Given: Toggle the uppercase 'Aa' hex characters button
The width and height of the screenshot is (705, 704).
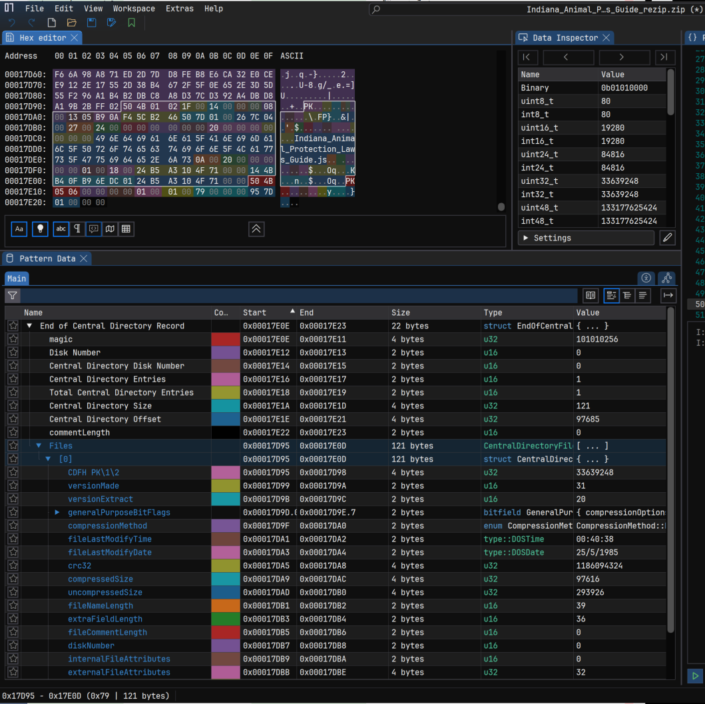Looking at the screenshot, I should [19, 228].
